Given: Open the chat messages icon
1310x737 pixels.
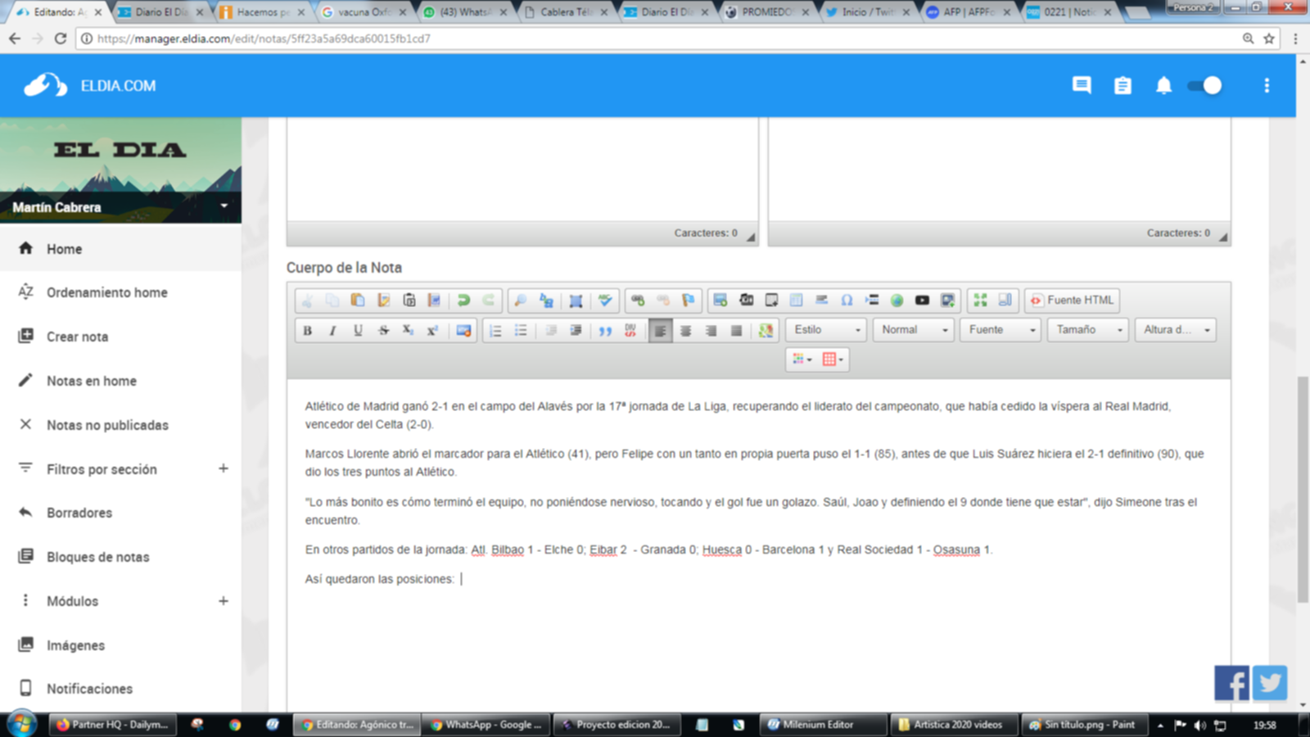Looking at the screenshot, I should (1082, 85).
